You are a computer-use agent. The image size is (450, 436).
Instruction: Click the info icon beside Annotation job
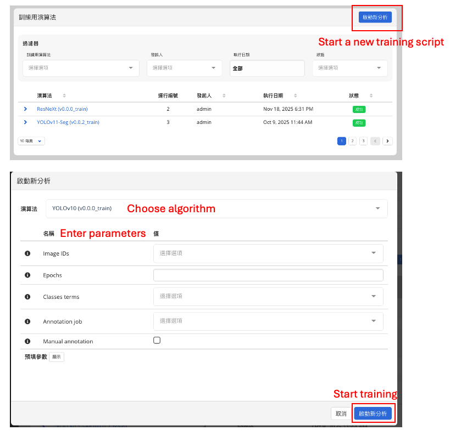coord(27,321)
